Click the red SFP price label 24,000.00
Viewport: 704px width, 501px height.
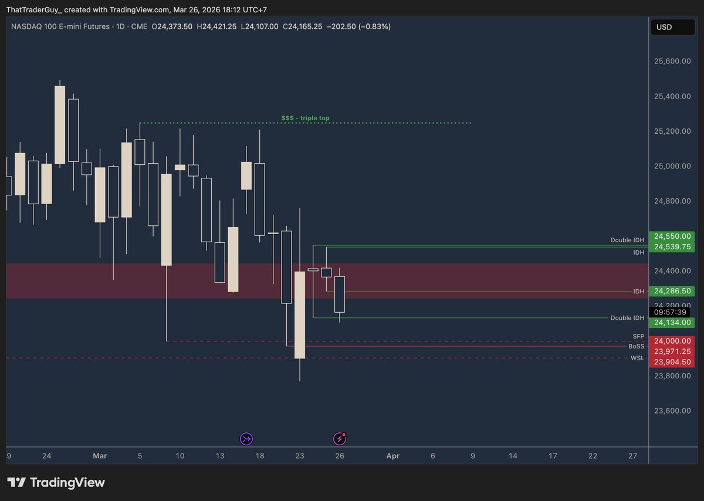[x=672, y=341]
